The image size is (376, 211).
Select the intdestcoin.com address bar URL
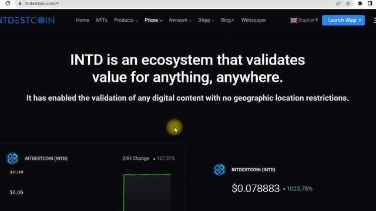tap(42, 4)
